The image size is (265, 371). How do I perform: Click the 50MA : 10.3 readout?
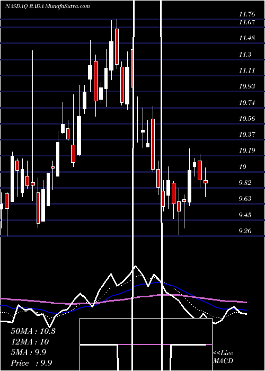point(33,331)
